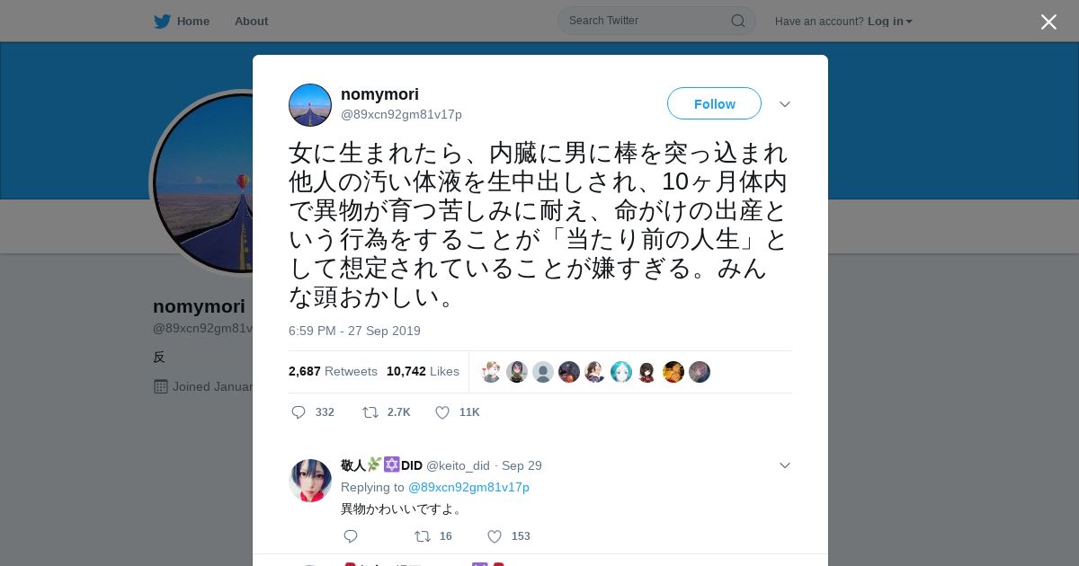
Task: Click the first liker avatar thumbnail
Action: point(491,372)
